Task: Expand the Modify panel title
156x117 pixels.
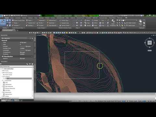Action: click(x=97, y=28)
